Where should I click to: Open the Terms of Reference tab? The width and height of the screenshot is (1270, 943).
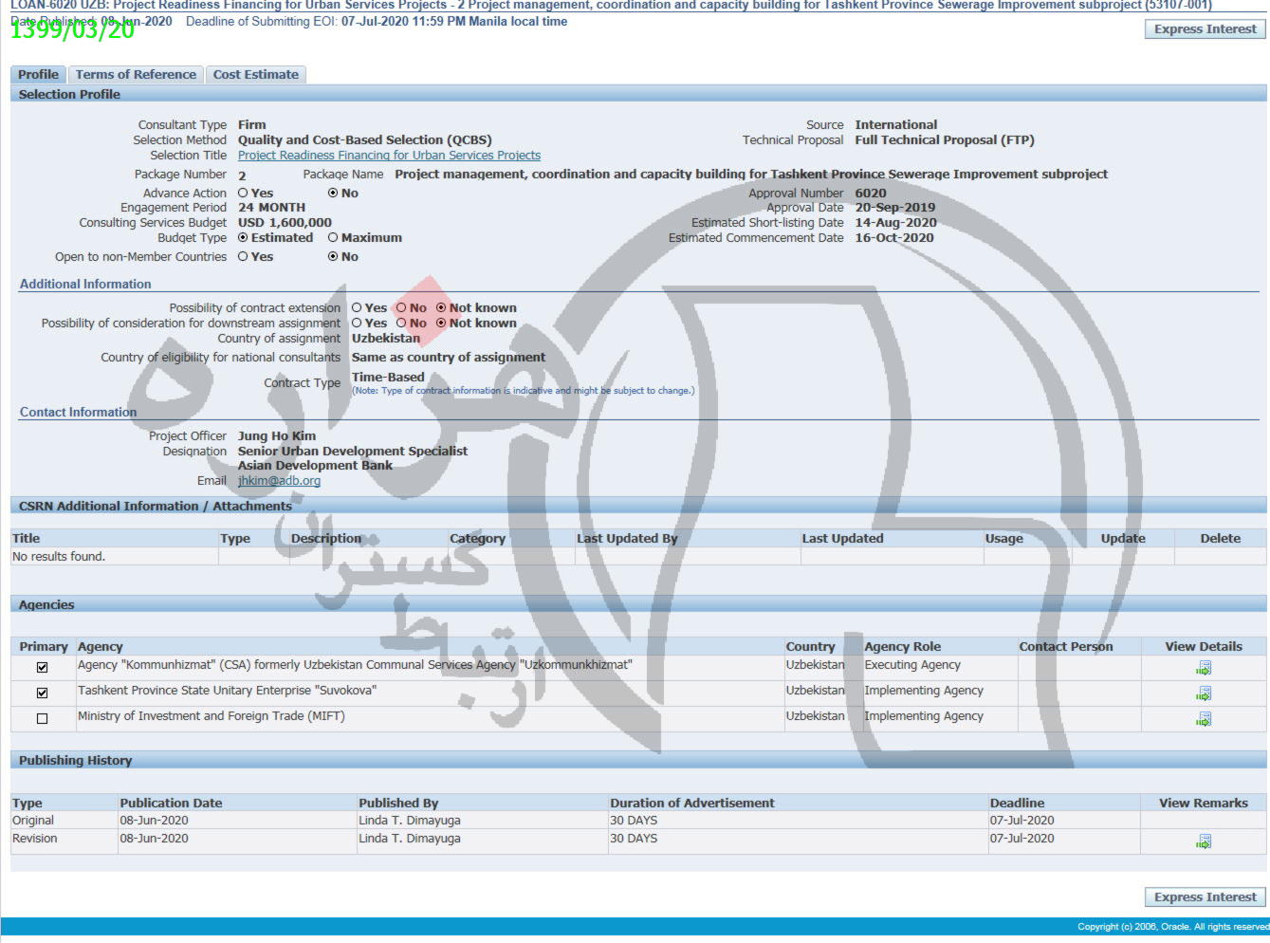[x=136, y=74]
